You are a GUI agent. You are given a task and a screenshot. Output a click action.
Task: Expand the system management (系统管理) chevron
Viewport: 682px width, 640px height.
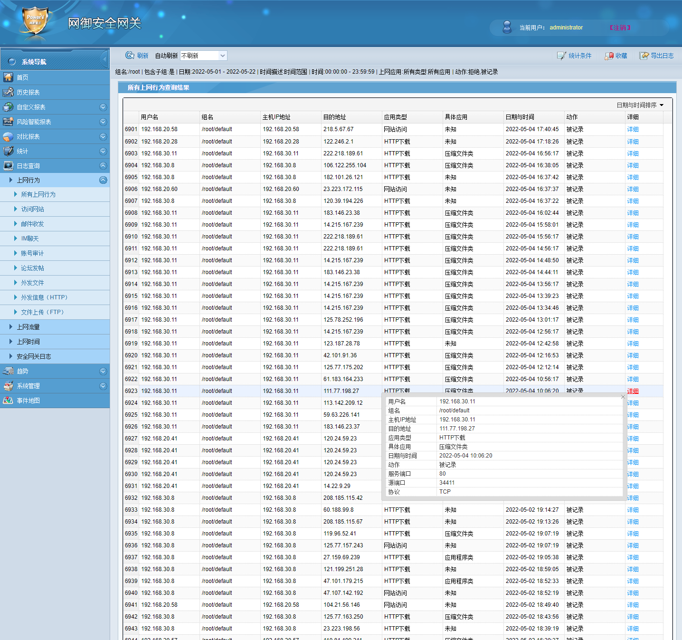coord(103,386)
